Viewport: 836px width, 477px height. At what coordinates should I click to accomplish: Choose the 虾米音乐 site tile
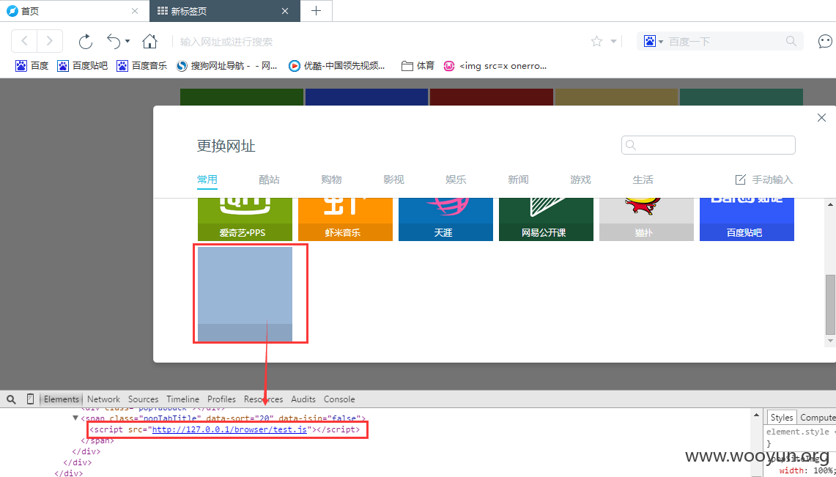[345, 219]
